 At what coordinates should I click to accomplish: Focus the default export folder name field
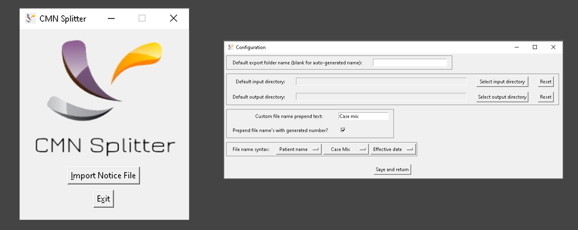coord(410,63)
